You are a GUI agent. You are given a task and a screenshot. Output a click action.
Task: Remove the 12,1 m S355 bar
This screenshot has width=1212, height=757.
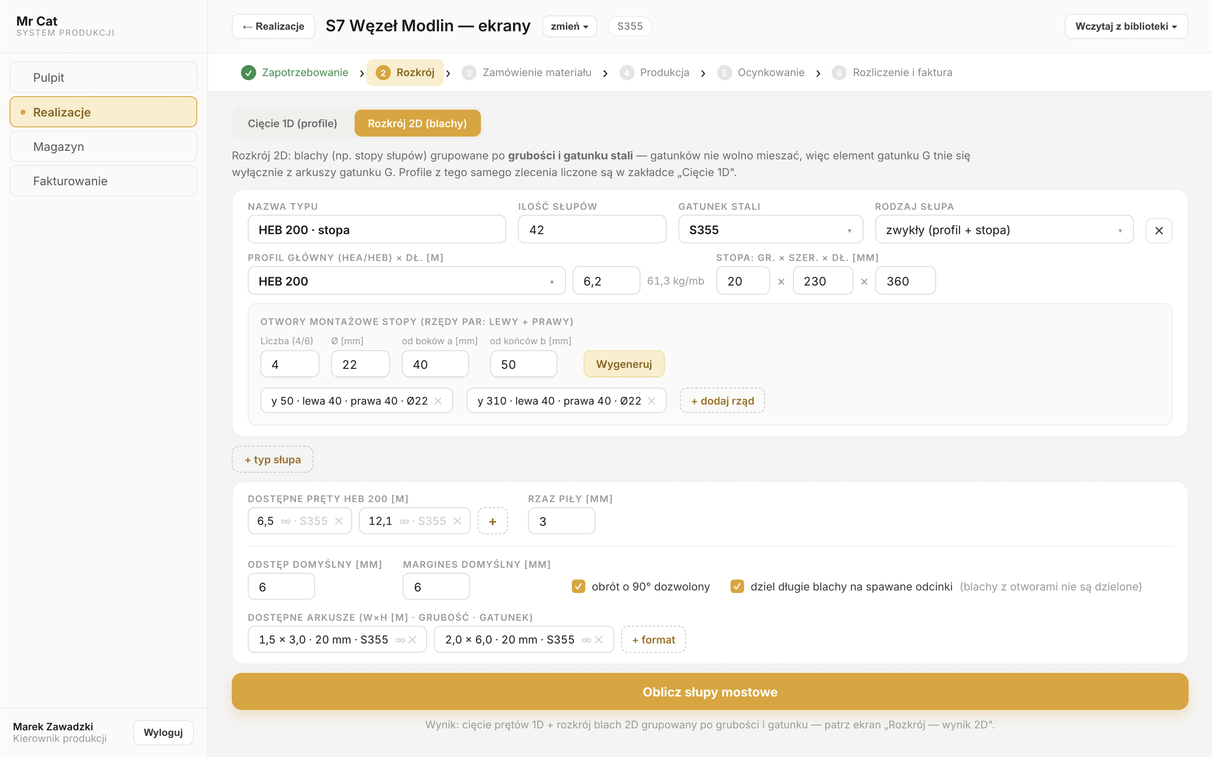tap(457, 521)
